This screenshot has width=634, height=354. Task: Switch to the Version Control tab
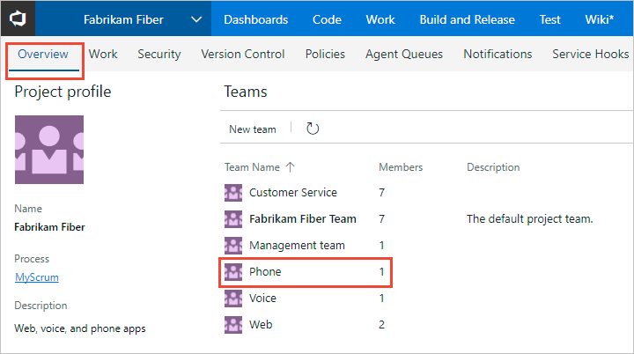(243, 55)
